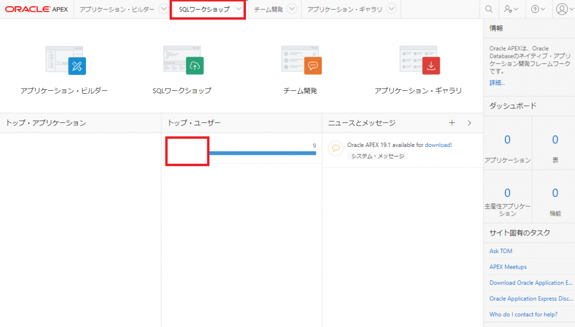Open Who do I contact for help? link
575x327 pixels.
(523, 314)
